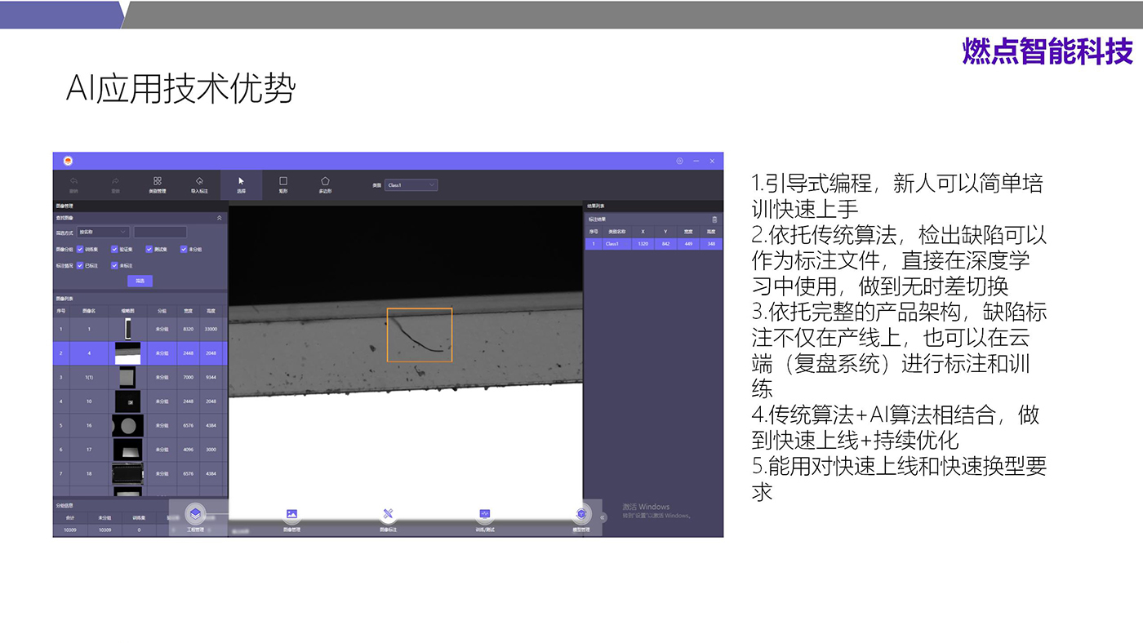Click the purple filter (筛选) button
Viewport: 1143px width, 643px height.
tap(140, 281)
